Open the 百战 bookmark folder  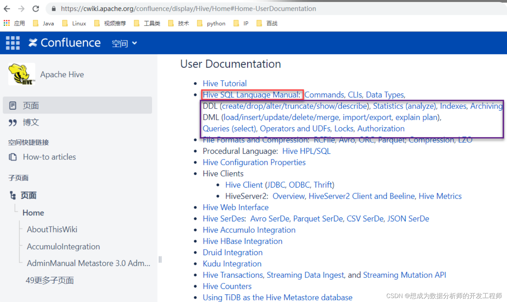pyautogui.click(x=267, y=23)
